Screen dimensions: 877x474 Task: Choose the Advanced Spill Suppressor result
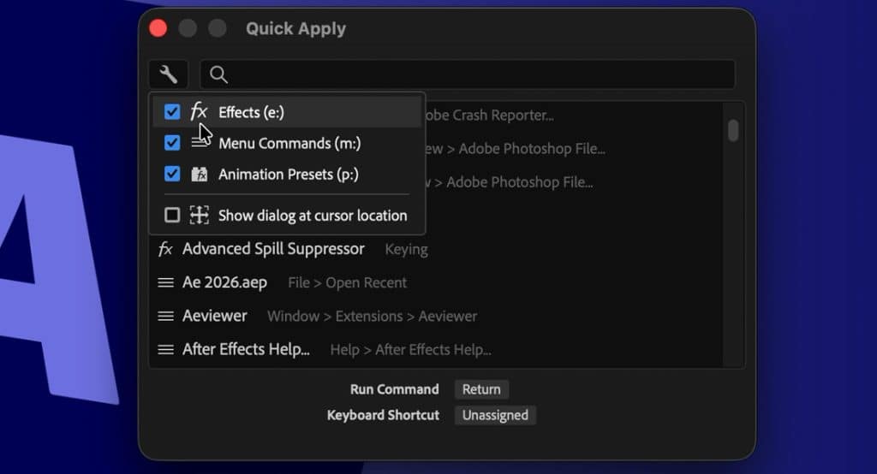(436, 249)
